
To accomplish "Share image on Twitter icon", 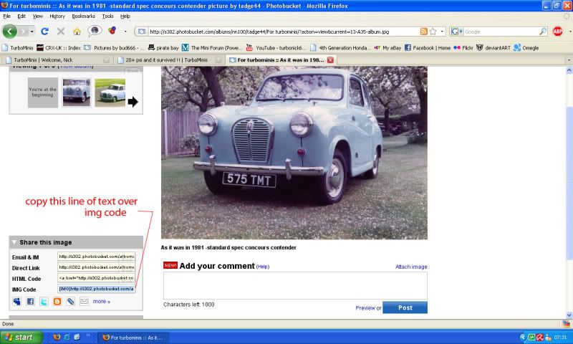I will [x=44, y=301].
